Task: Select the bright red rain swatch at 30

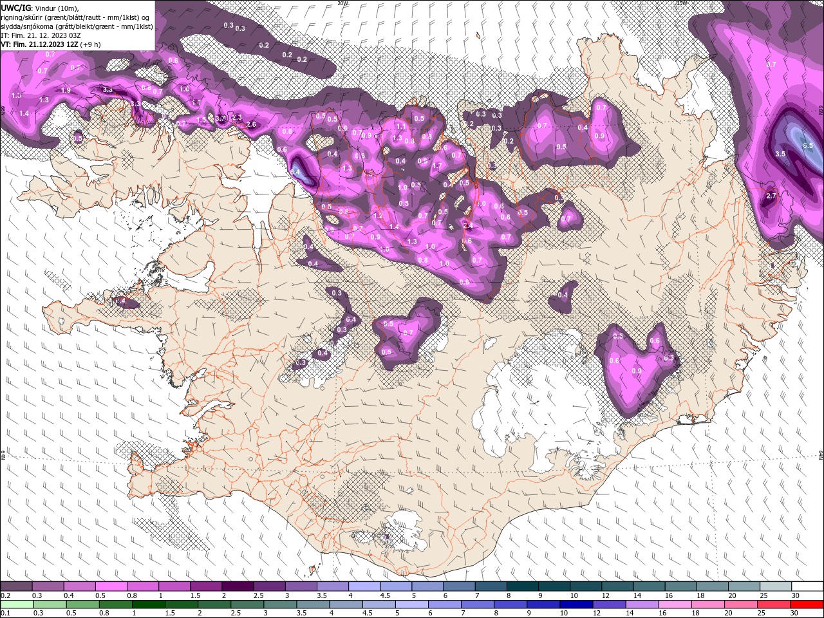Action: (x=807, y=604)
